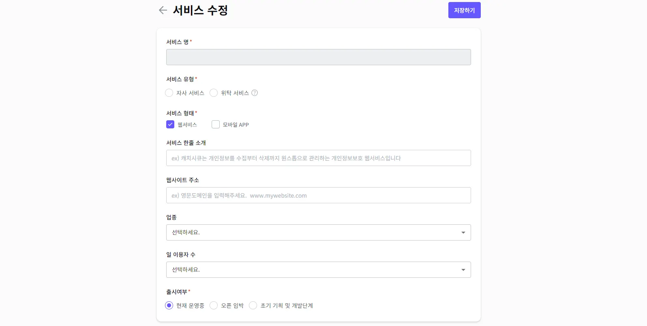Click the back arrow beside 서비스 수정
The height and width of the screenshot is (326, 647).
coord(163,10)
